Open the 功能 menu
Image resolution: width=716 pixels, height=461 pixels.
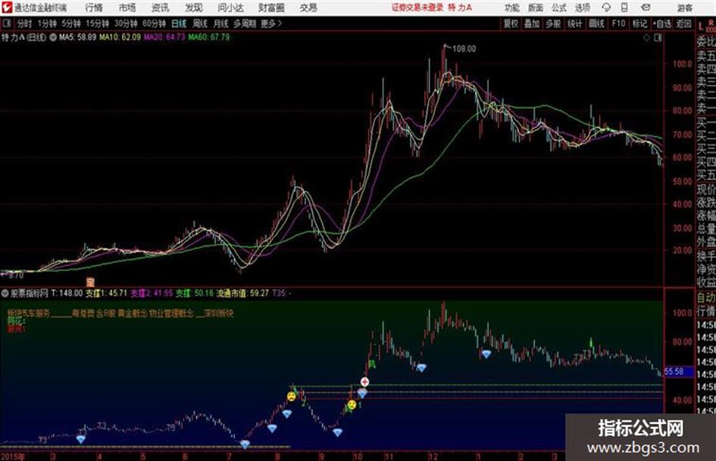[512, 8]
